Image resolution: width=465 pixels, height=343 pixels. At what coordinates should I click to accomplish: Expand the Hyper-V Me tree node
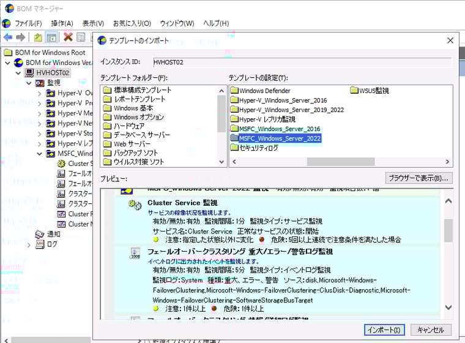[39, 114]
